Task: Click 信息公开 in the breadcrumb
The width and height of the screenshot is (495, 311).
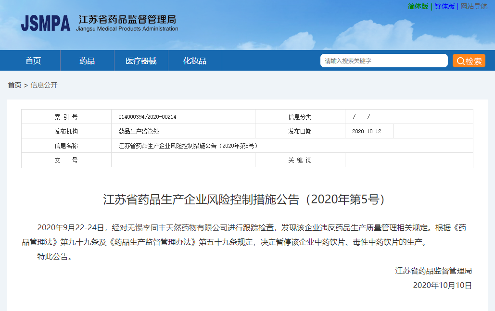Action: 44,85
